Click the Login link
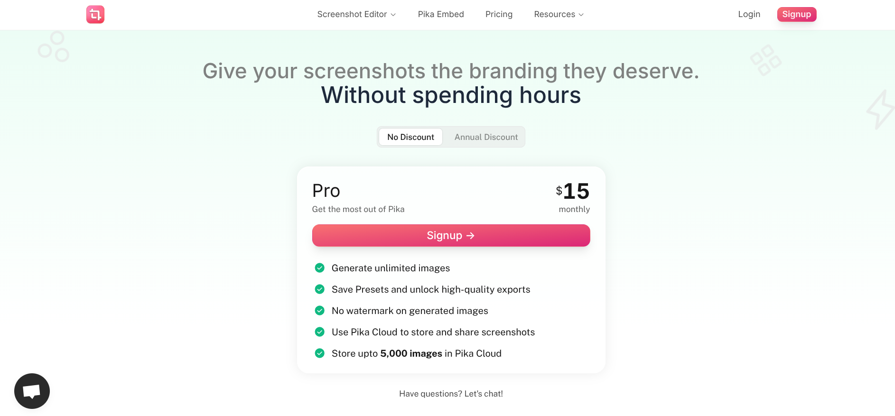 click(749, 14)
